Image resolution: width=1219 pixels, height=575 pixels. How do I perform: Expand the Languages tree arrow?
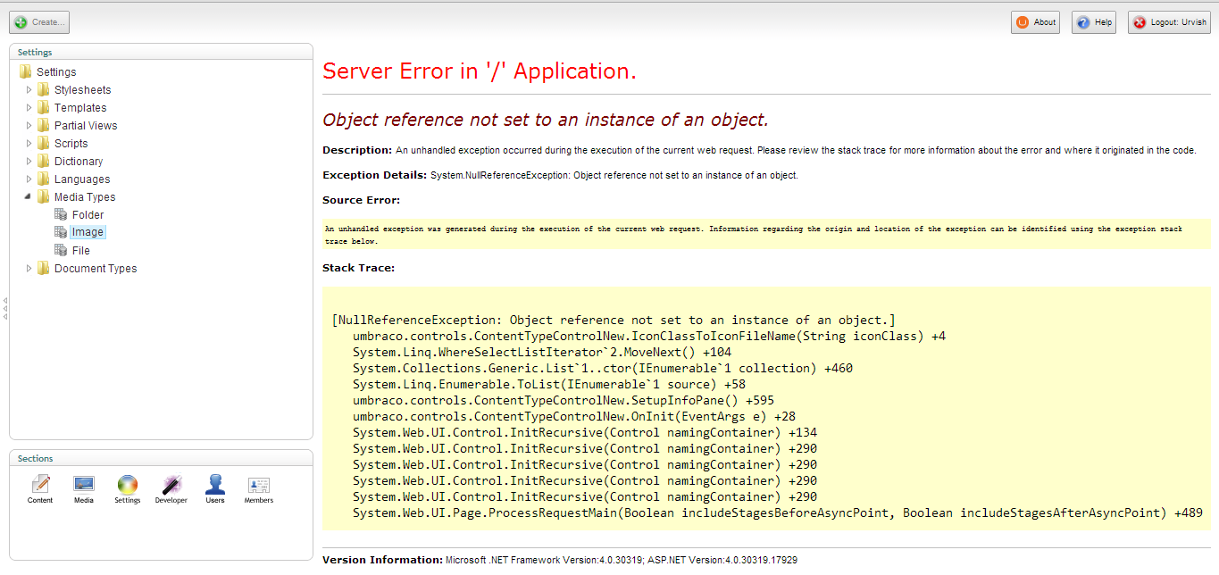click(x=29, y=179)
